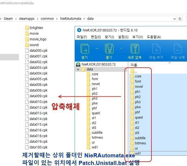Select data000.cpk file in Explorer
This screenshot has height=166, width=187.
coord(36,51)
